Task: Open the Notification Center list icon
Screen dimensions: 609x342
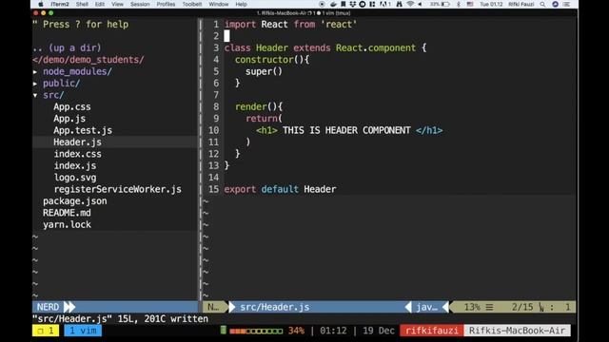Action: point(567,4)
